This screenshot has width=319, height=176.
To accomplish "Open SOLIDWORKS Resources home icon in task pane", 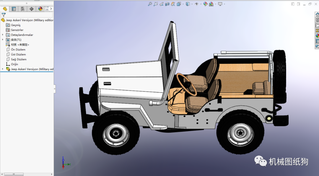I will (x=317, y=14).
